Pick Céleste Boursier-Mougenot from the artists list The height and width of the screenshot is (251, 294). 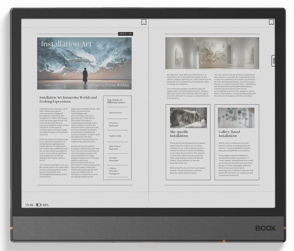pyautogui.click(x=114, y=171)
